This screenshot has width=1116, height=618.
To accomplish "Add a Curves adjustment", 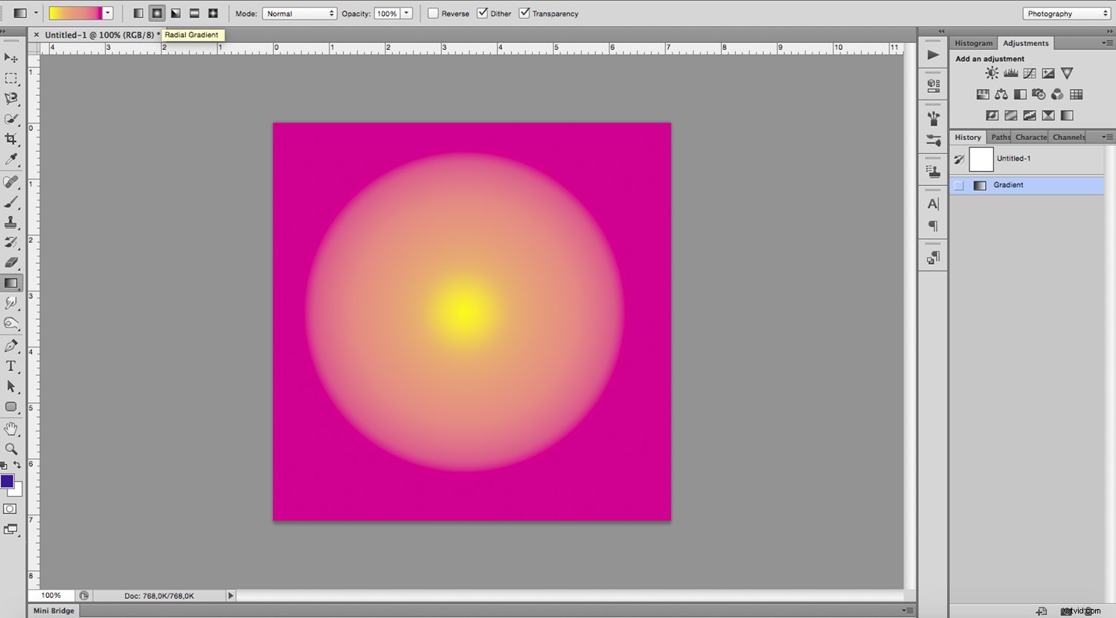I will click(1029, 73).
